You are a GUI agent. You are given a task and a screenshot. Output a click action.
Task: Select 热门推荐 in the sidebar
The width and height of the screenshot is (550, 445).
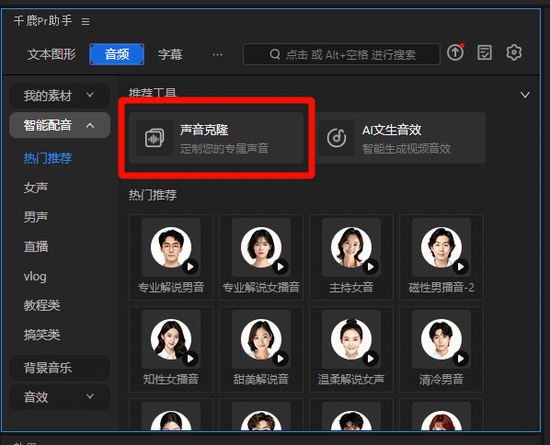(48, 158)
